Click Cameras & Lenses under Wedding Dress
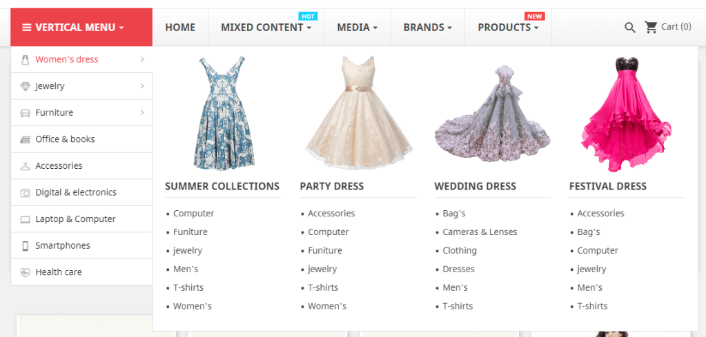 pyautogui.click(x=480, y=232)
